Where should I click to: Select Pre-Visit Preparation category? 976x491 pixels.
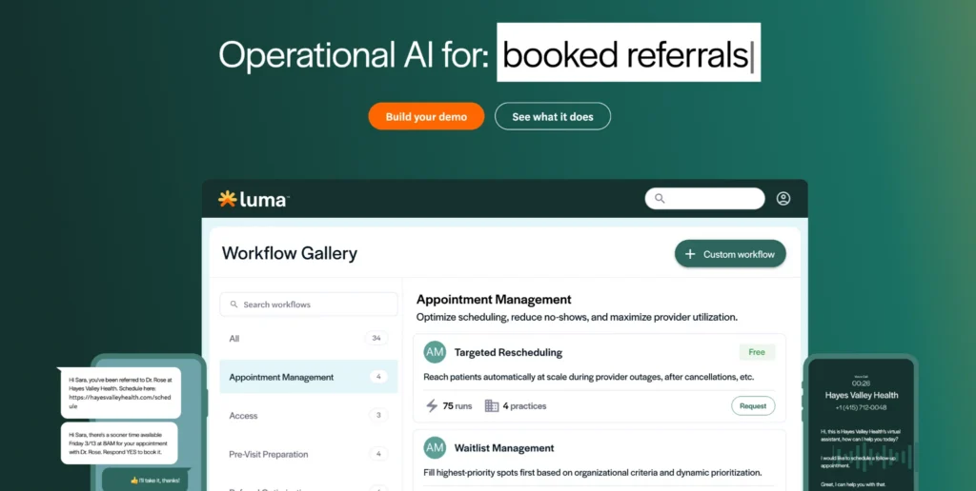[x=309, y=454]
